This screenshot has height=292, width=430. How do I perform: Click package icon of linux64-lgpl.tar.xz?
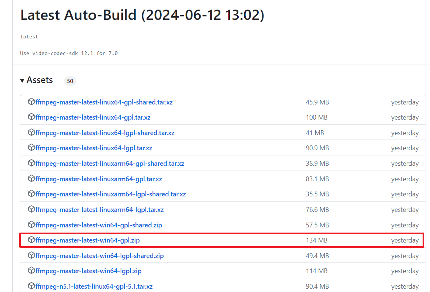point(31,148)
